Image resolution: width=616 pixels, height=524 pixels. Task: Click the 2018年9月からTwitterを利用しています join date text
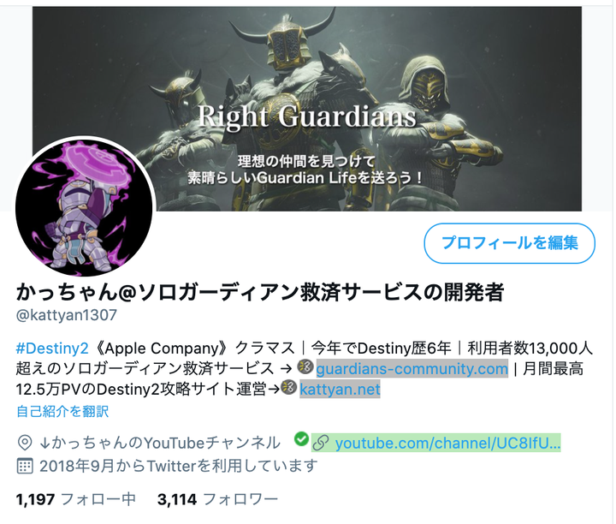[x=178, y=467]
